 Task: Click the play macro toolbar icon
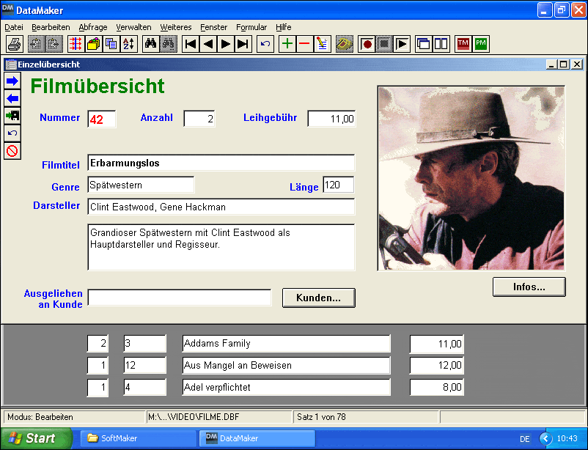pyautogui.click(x=402, y=44)
